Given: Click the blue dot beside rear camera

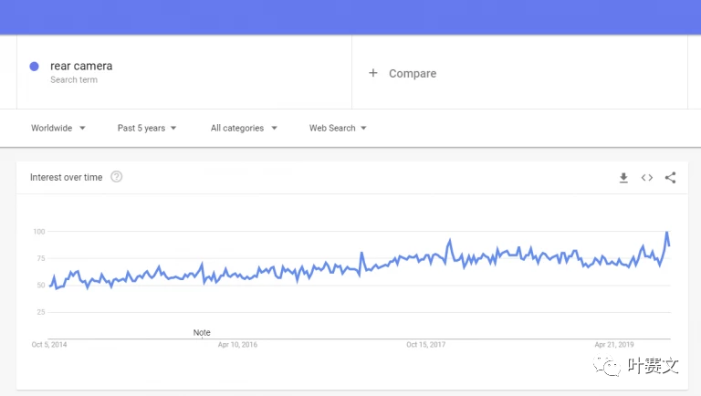Looking at the screenshot, I should [x=34, y=66].
